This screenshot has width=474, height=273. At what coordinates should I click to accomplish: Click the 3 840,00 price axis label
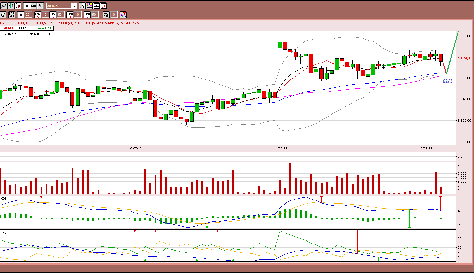pos(465,99)
